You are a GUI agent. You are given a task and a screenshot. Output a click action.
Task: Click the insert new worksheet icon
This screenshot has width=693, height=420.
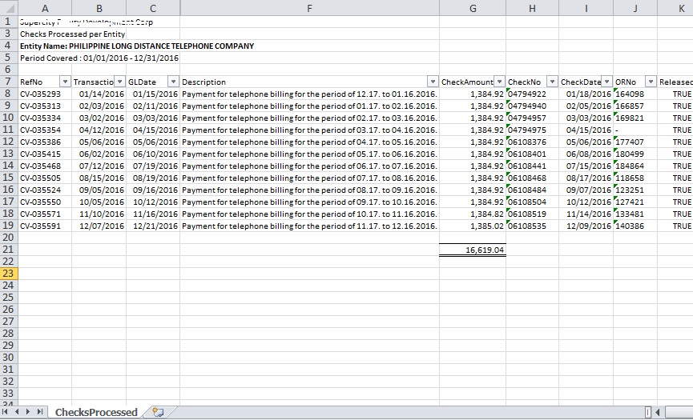pyautogui.click(x=158, y=412)
